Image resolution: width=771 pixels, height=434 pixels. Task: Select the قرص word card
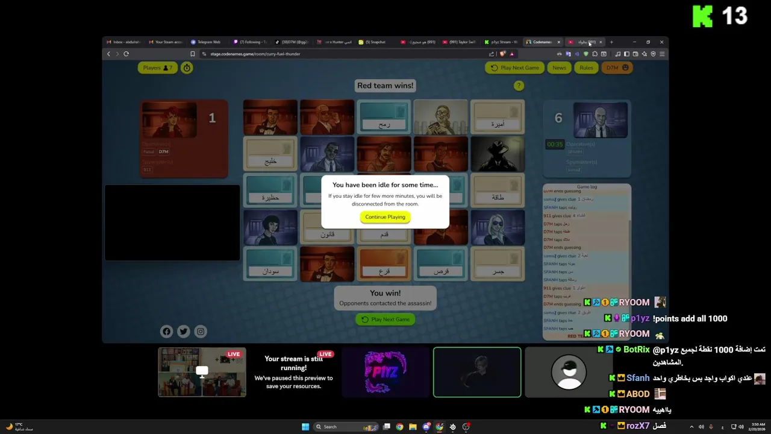coord(441,265)
